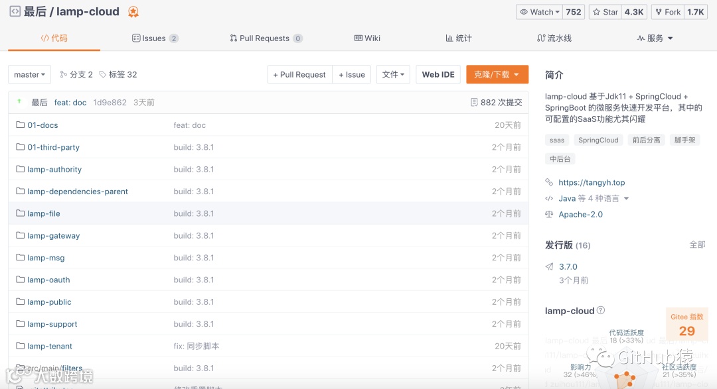This screenshot has width=717, height=389.
Task: Go to the Wiki tab
Action: (367, 38)
